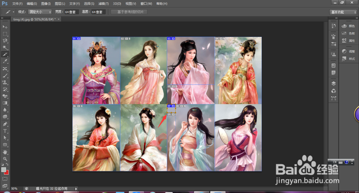
Task: Close the timg (4).jpg document tab
Action: point(59,19)
